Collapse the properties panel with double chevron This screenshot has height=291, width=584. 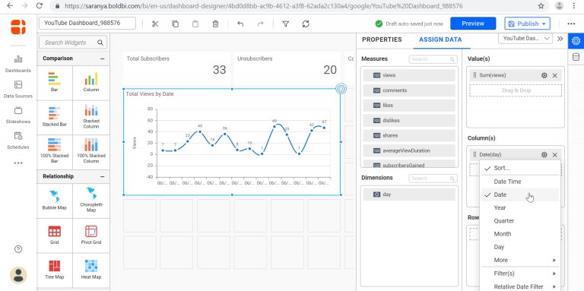[560, 39]
